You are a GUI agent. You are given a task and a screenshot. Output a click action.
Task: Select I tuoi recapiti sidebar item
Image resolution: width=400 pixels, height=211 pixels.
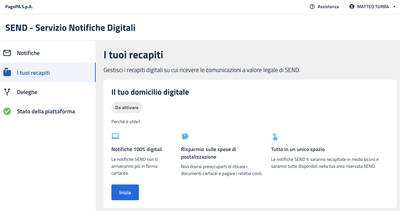(33, 73)
